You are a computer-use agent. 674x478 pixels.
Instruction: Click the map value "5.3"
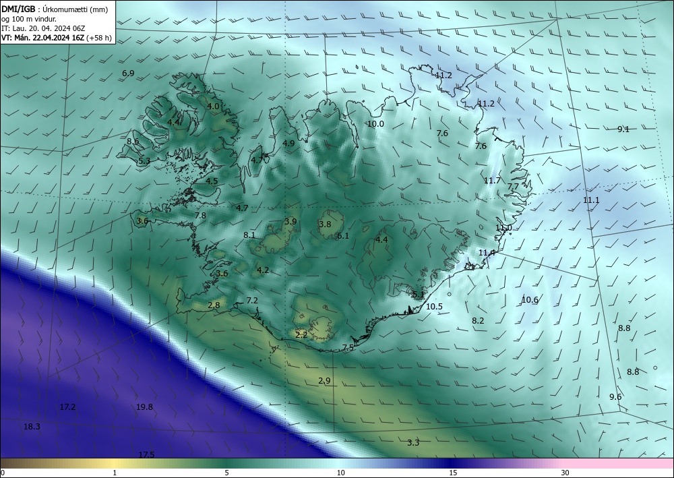144,160
